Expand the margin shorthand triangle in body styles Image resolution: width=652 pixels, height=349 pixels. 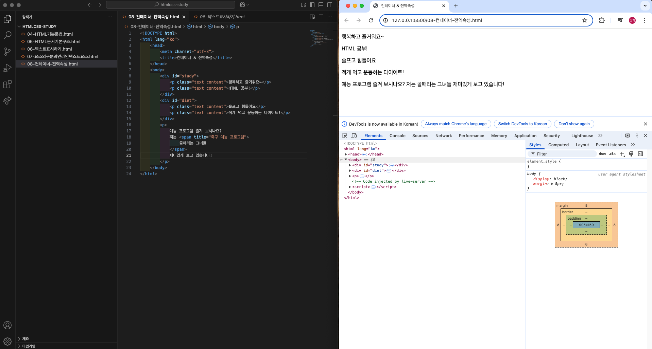(552, 184)
